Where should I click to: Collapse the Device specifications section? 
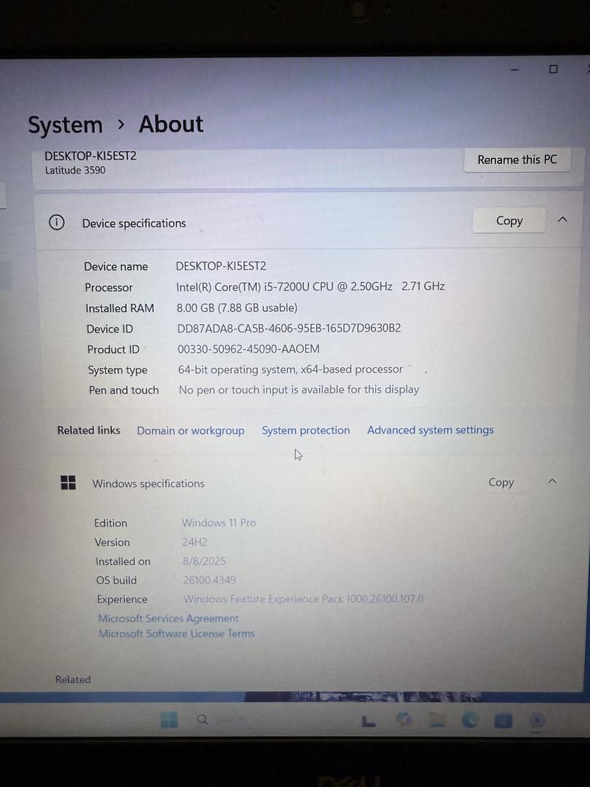[563, 219]
